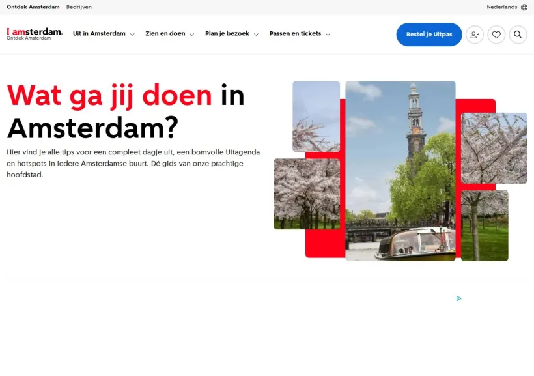Switch to the Ontdek Amsterdam tab
This screenshot has width=534, height=376.
pos(33,7)
